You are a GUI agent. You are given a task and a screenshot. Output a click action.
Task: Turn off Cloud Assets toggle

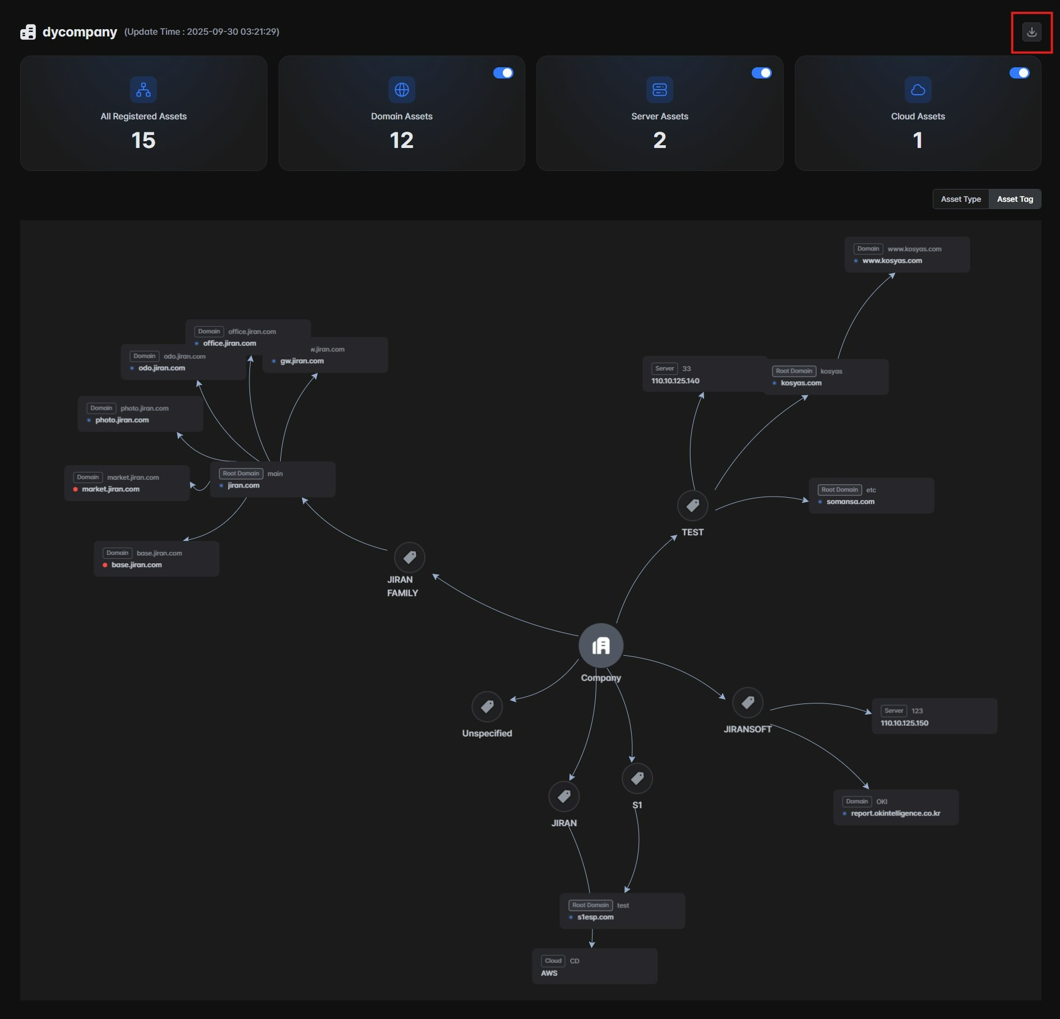1019,73
